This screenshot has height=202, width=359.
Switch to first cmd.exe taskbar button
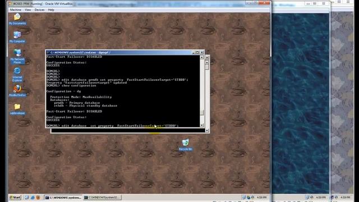[x=63, y=198]
